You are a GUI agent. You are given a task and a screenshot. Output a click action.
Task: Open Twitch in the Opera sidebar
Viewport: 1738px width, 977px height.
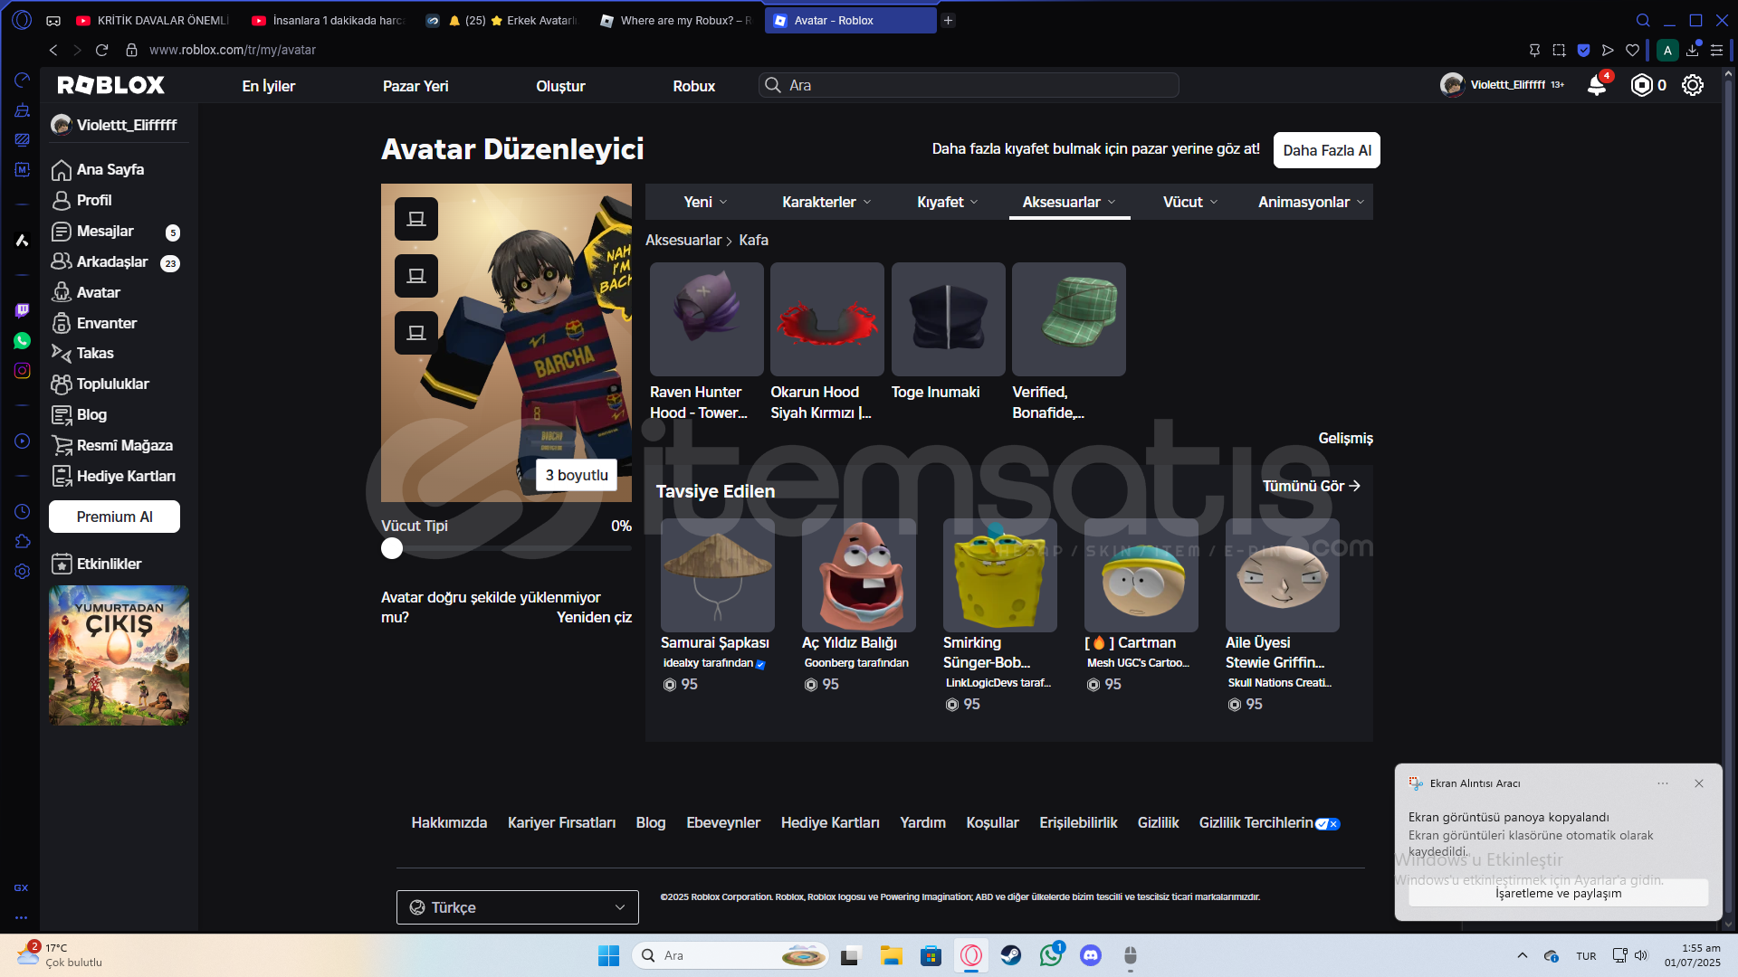(23, 310)
